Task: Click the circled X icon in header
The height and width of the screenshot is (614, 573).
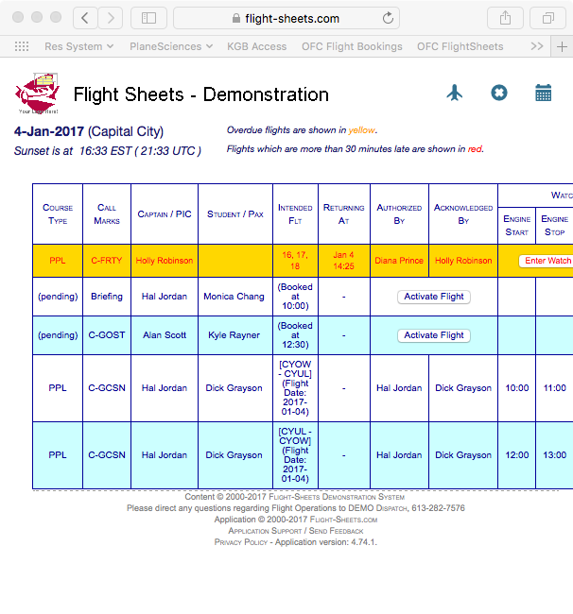Action: (x=499, y=93)
